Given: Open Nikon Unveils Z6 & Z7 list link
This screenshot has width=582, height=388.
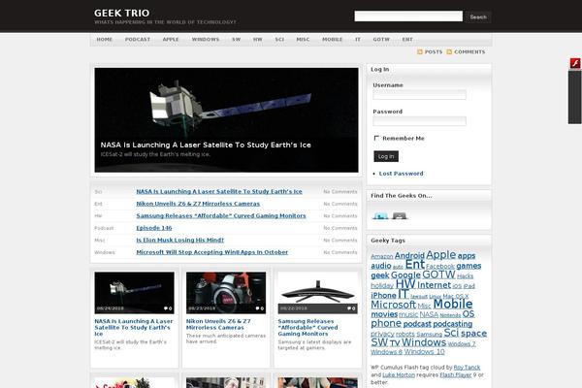Looking at the screenshot, I should tap(198, 204).
